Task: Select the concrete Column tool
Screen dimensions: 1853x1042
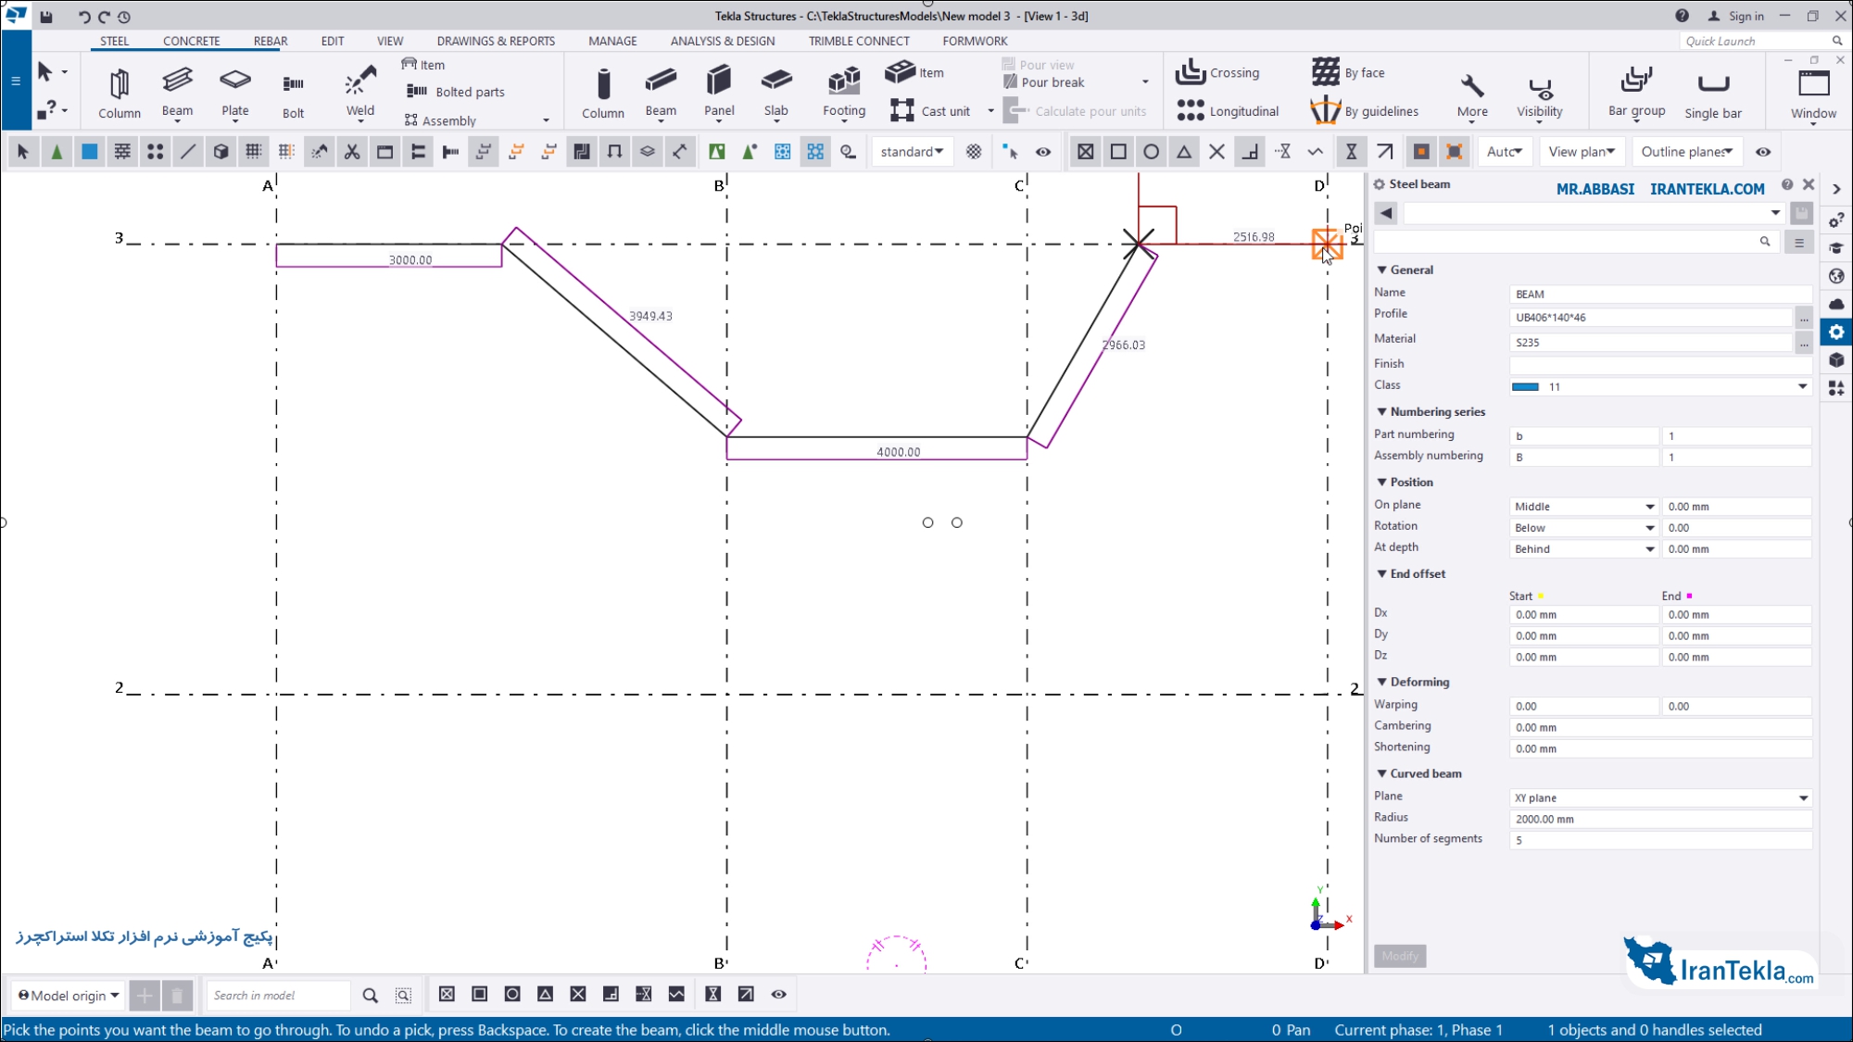Action: click(603, 93)
